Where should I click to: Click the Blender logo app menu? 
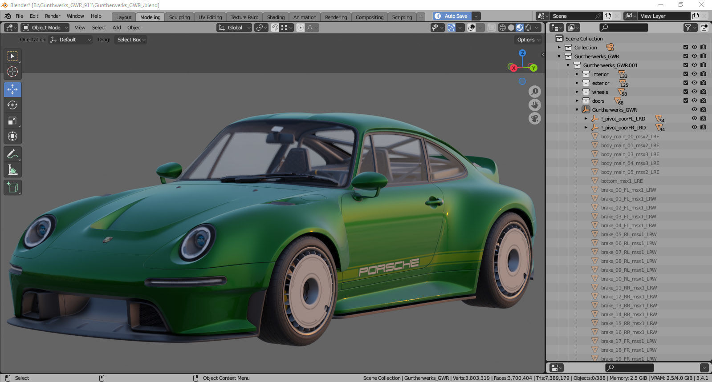click(8, 16)
